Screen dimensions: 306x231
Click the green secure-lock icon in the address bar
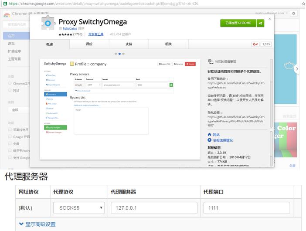(x=5, y=3)
